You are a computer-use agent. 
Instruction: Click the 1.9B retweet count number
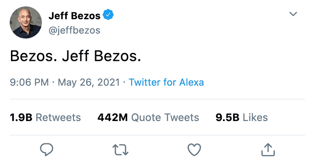pyautogui.click(x=20, y=117)
